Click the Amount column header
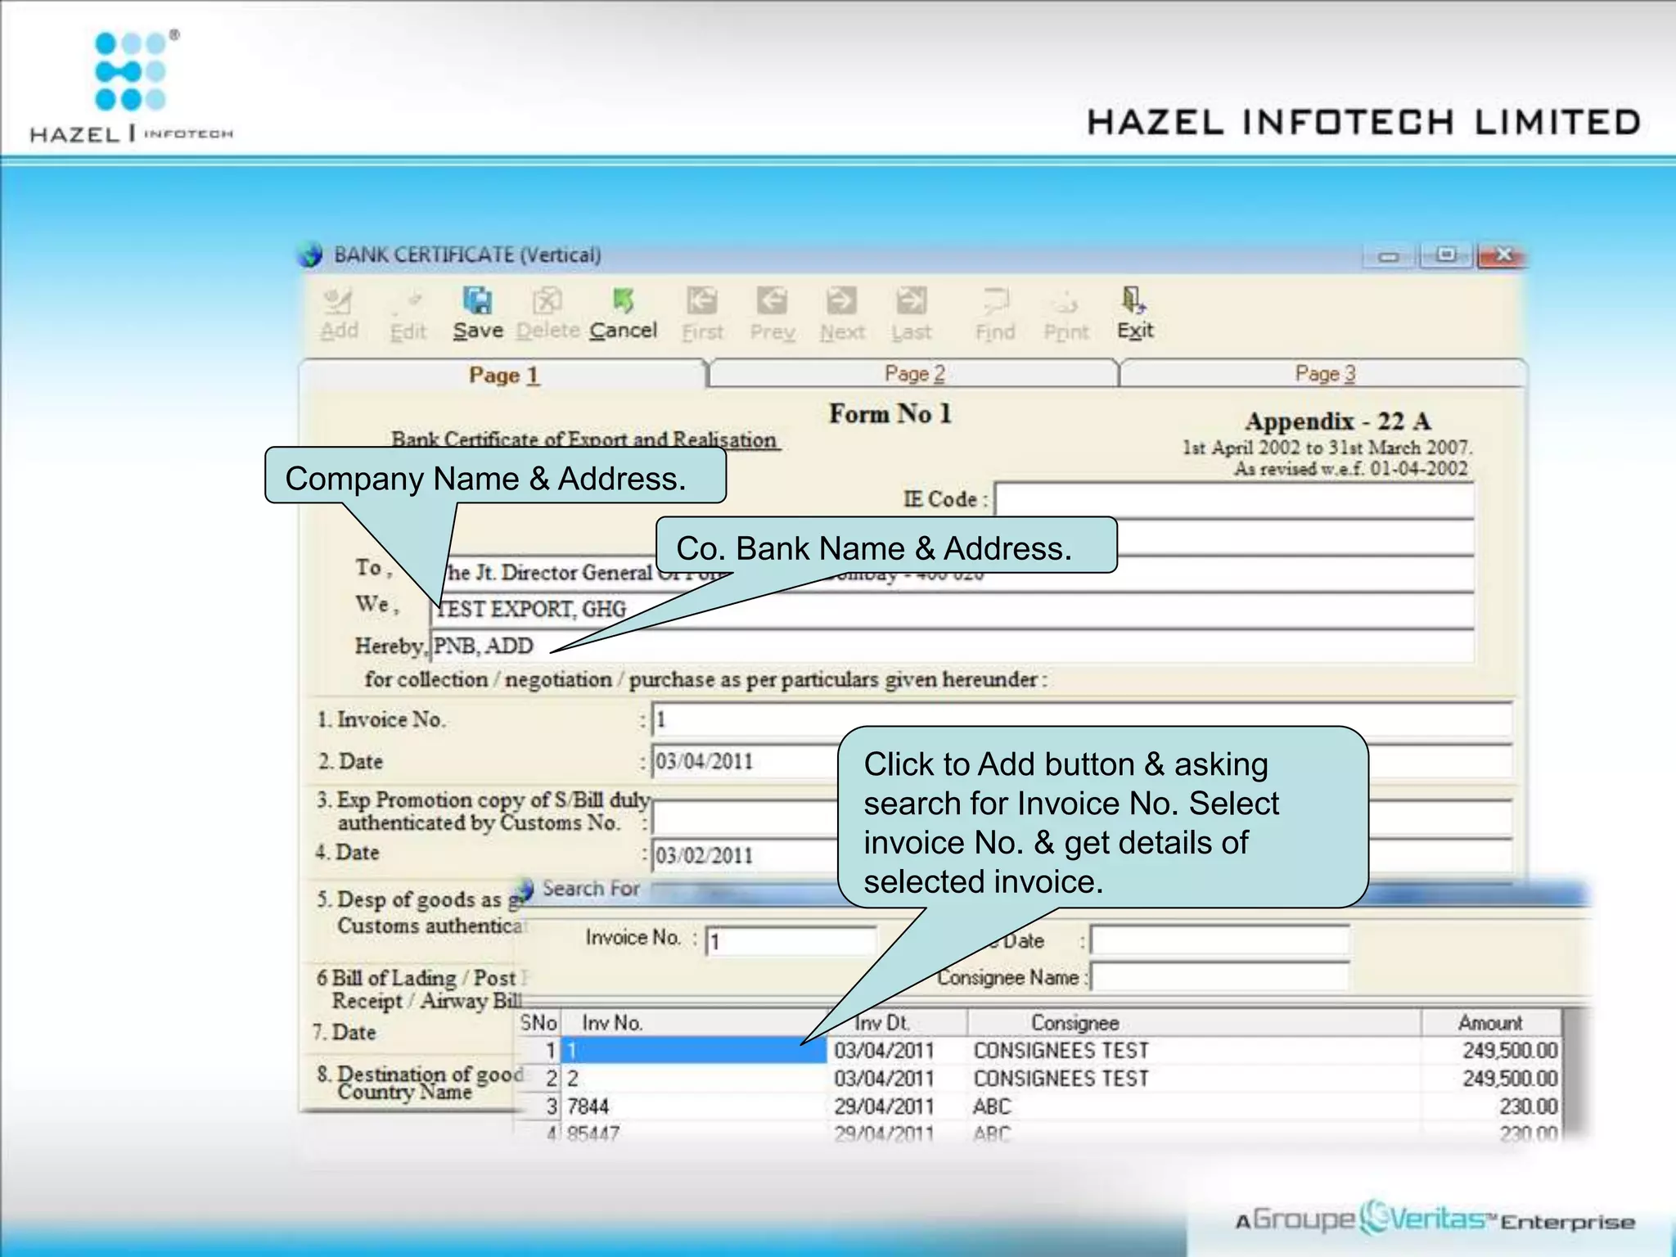 coord(1489,1023)
